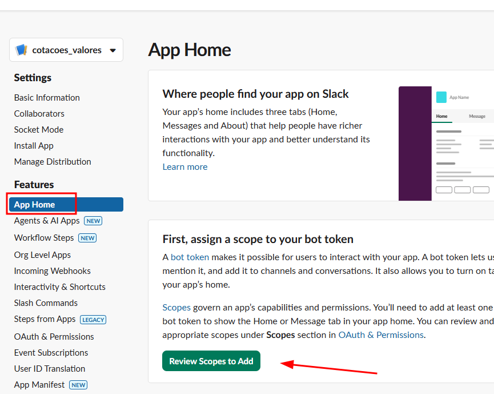Click the Learn more link
Screen dimensions: 494x394
(185, 167)
